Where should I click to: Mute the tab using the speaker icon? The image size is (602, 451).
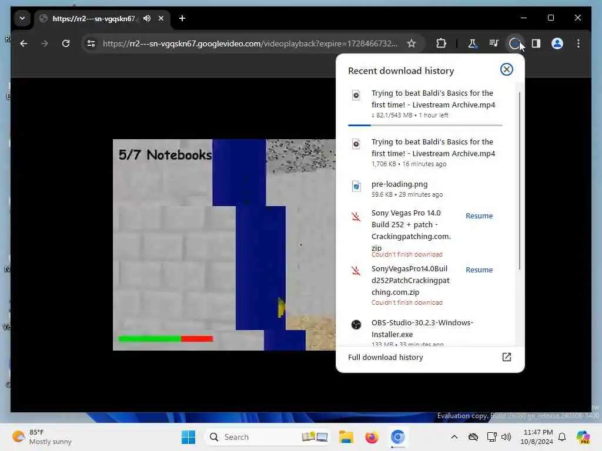[x=146, y=18]
